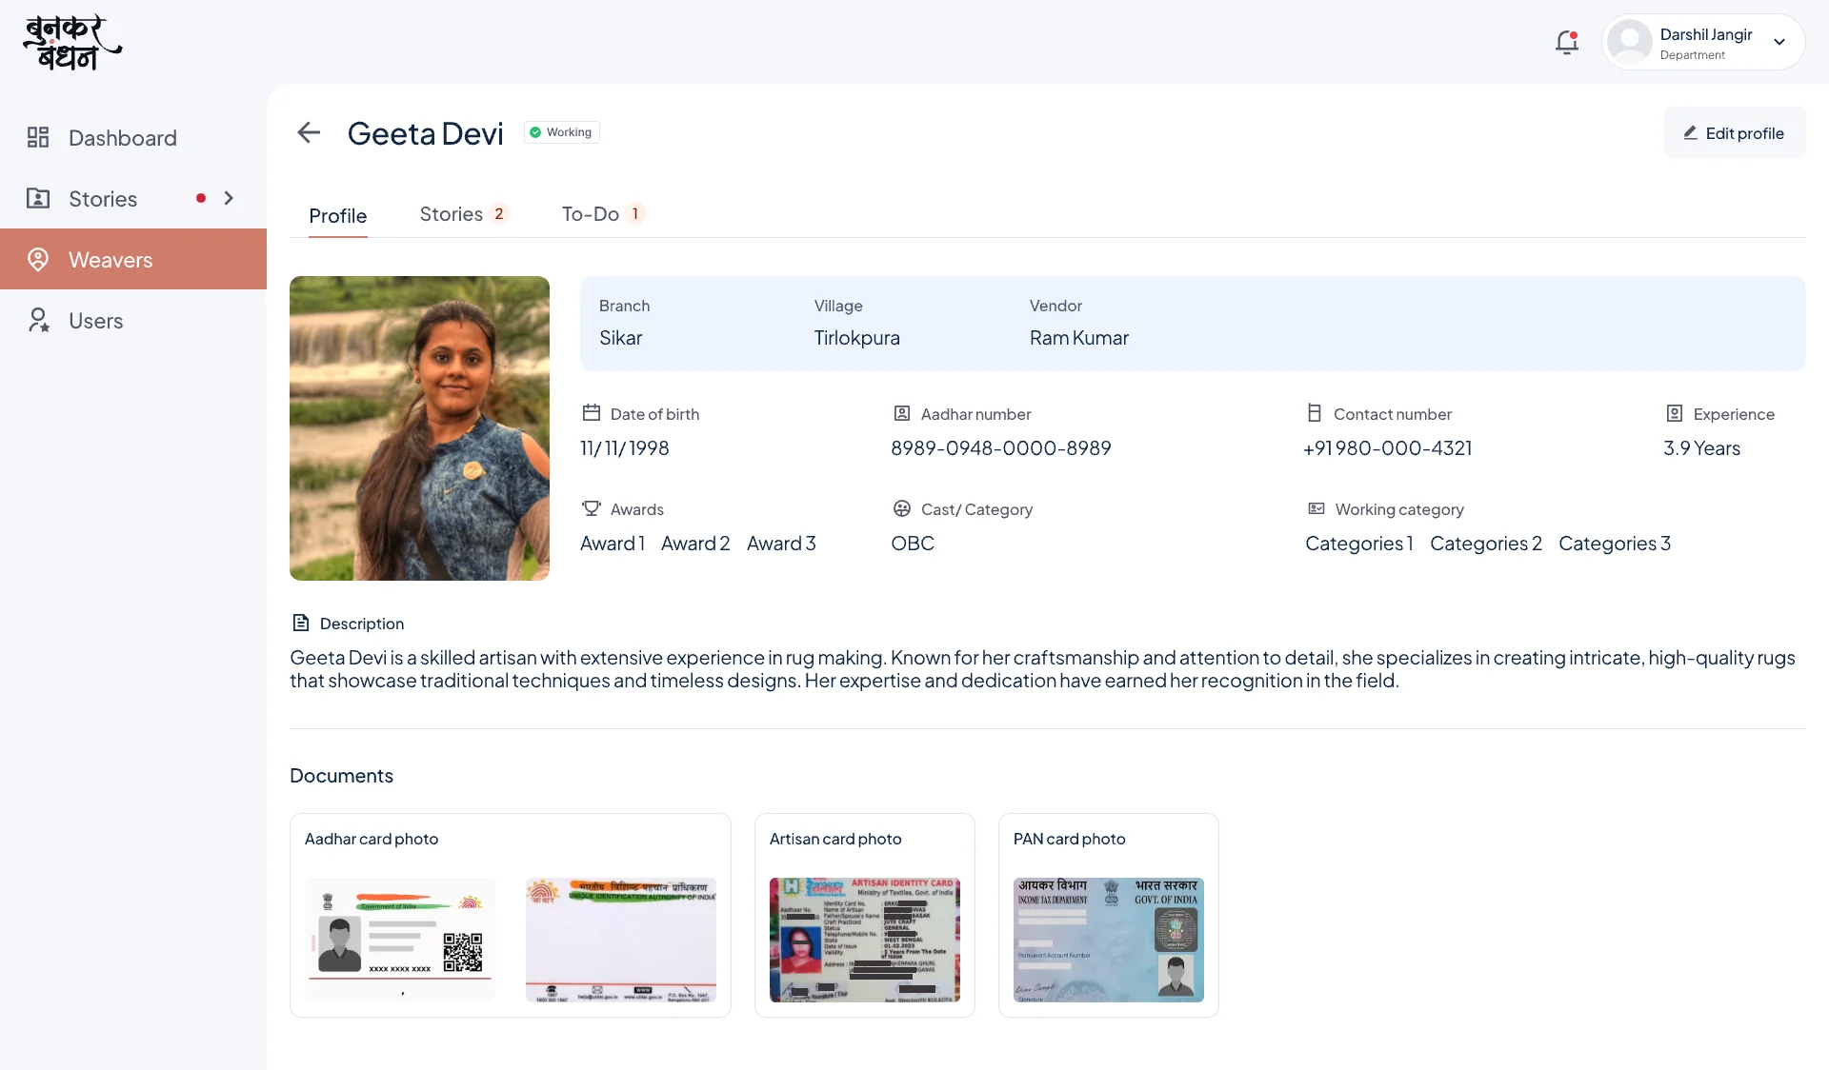This screenshot has width=1829, height=1070.
Task: Click the Working category card icon
Action: (1316, 508)
